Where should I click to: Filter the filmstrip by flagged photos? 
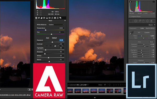(x=105, y=85)
